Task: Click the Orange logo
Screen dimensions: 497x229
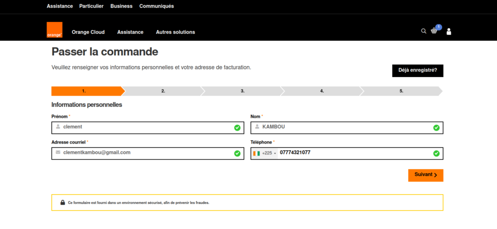Action: (x=54, y=30)
